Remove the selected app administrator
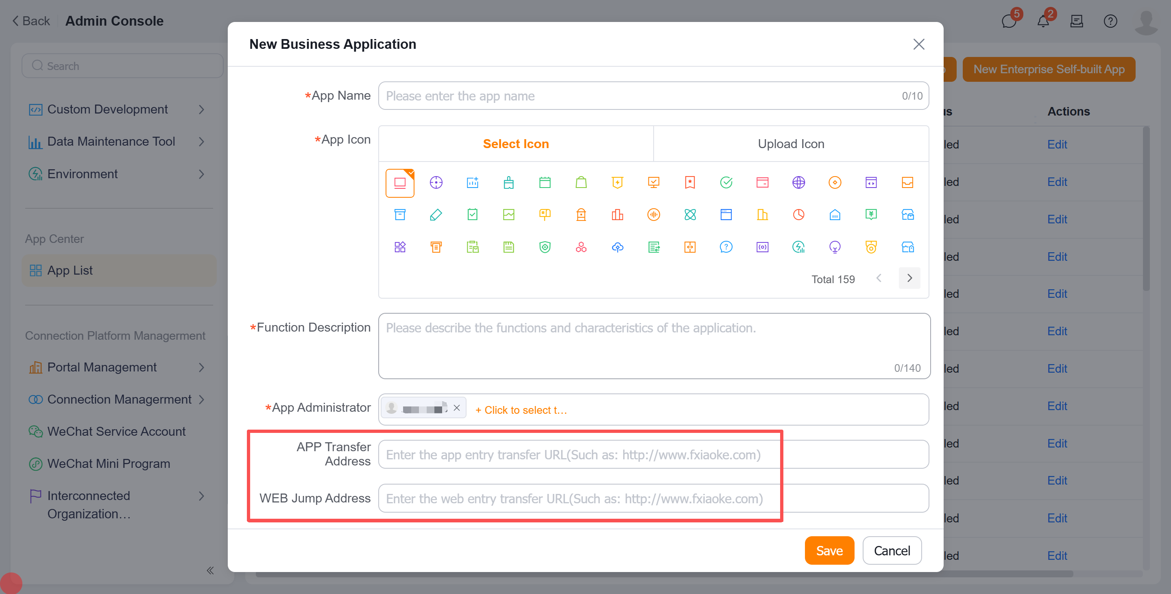Viewport: 1171px width, 594px height. point(457,408)
